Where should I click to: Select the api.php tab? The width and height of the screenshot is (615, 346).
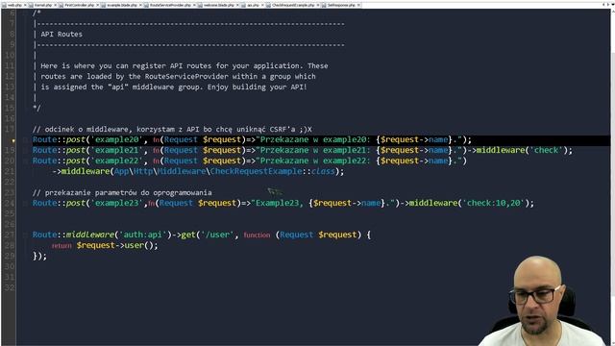[x=253, y=5]
